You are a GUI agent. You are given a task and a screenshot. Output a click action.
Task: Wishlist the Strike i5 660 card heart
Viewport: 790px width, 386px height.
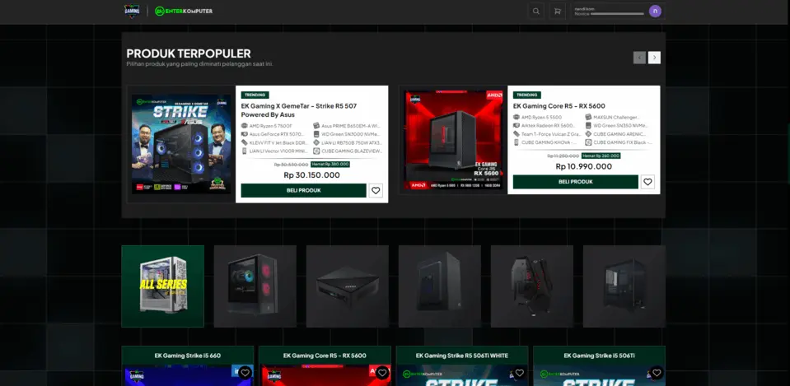coord(245,373)
